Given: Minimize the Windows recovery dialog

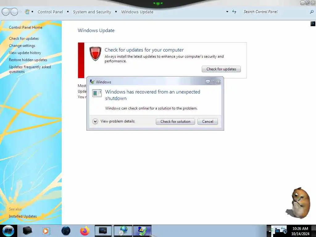Looking at the screenshot, I should point(208,82).
